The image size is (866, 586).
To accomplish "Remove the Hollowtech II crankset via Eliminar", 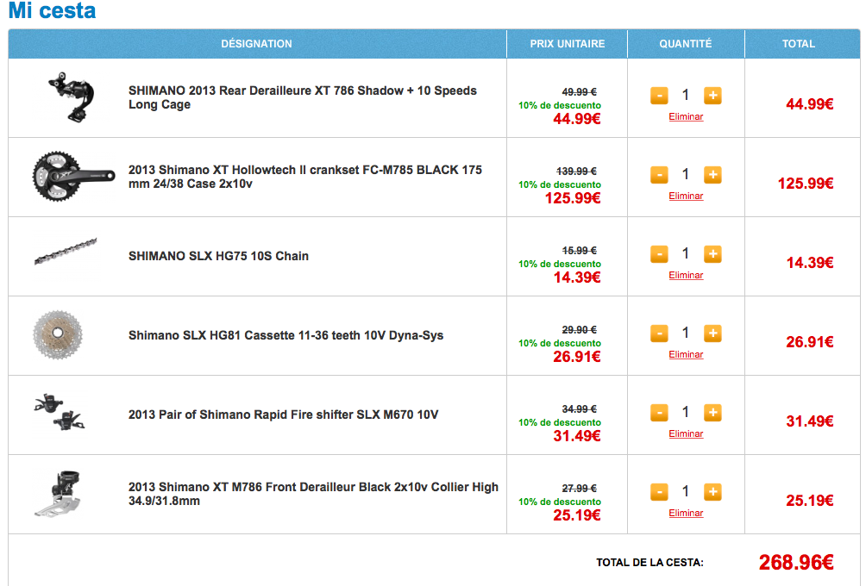I will click(686, 196).
